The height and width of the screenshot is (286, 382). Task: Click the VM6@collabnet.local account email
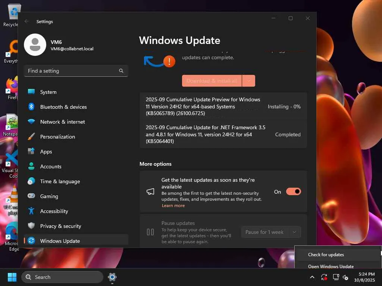click(x=72, y=49)
